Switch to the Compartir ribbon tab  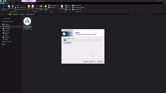[13, 3]
